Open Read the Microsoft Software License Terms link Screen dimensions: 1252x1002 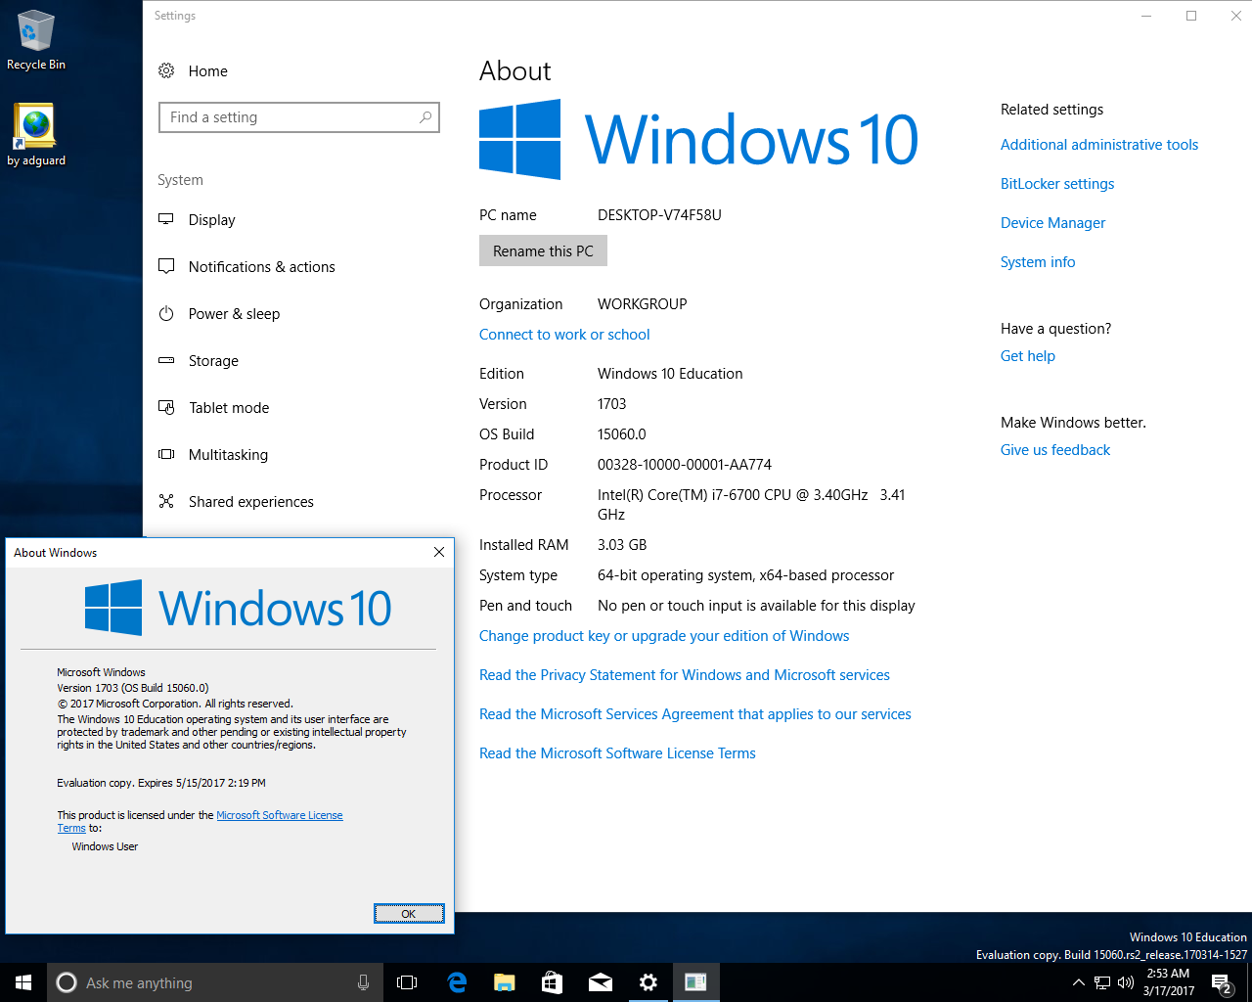[617, 753]
